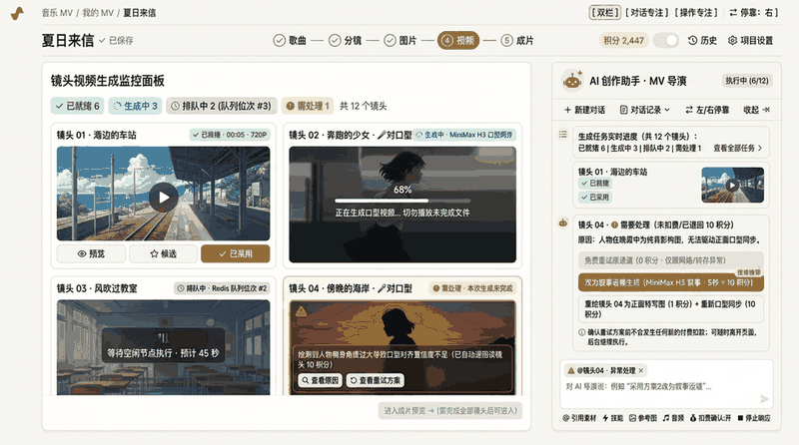Switch dock side with 停靠: 右
The width and height of the screenshot is (799, 445).
[754, 12]
